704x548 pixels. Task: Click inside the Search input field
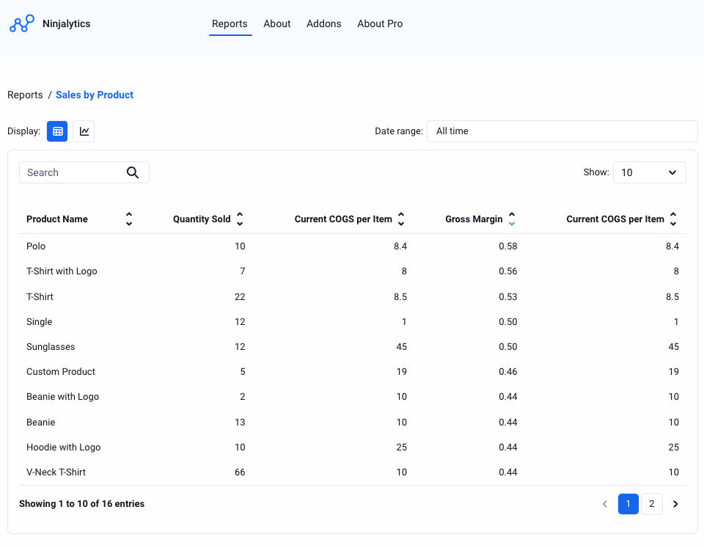click(73, 172)
